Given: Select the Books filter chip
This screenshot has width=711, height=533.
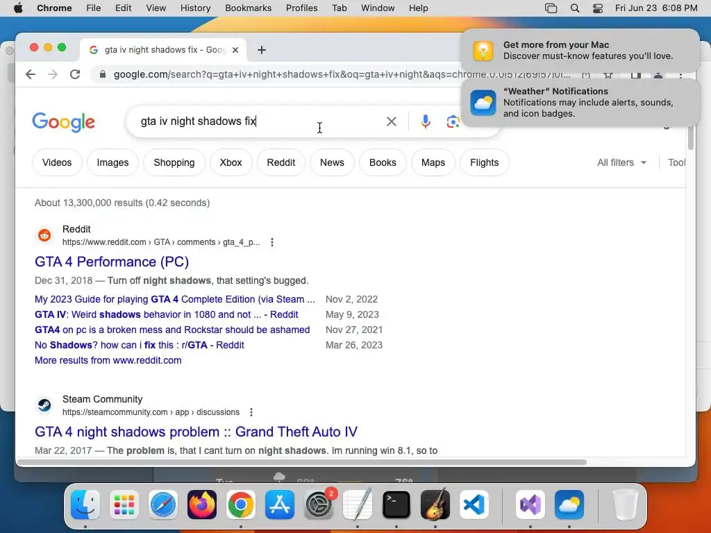Looking at the screenshot, I should (383, 162).
